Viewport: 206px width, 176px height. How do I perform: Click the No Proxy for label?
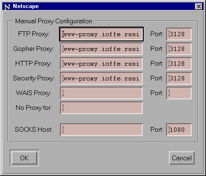pos(34,108)
